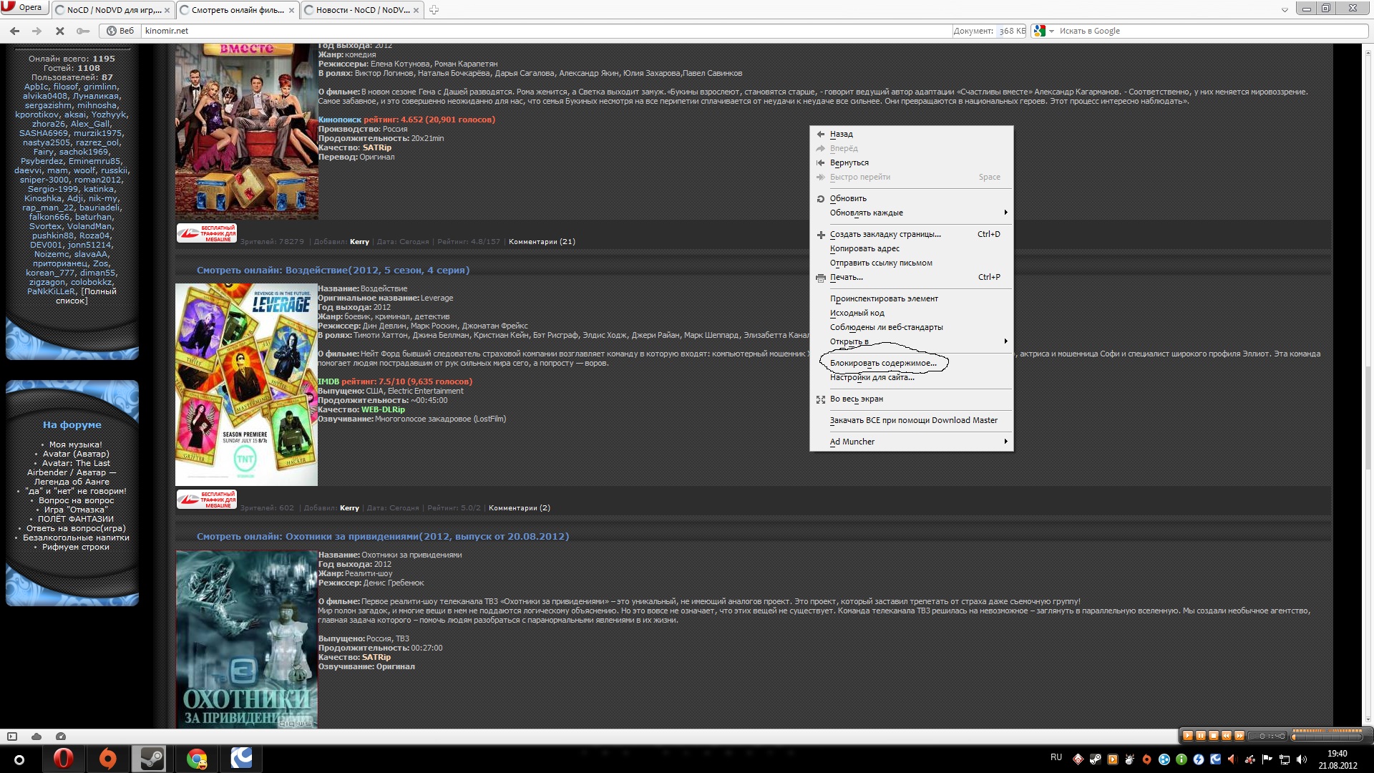Viewport: 1374px width, 773px height.
Task: Go forward with the toolbar forward arrow
Action: 37,31
